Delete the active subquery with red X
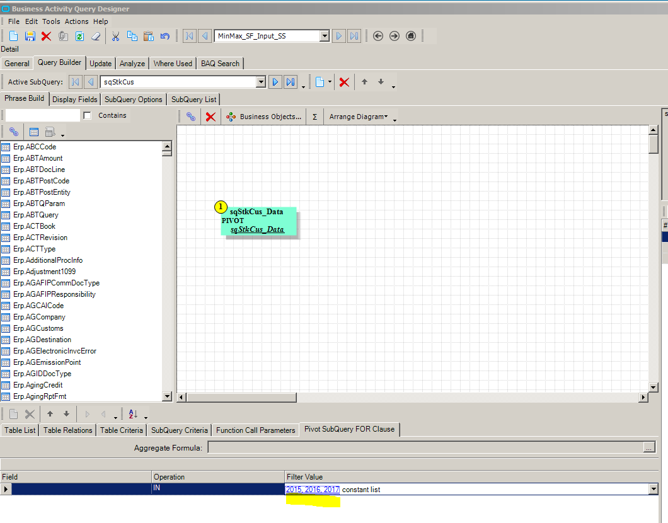Image resolution: width=668 pixels, height=523 pixels. tap(344, 82)
